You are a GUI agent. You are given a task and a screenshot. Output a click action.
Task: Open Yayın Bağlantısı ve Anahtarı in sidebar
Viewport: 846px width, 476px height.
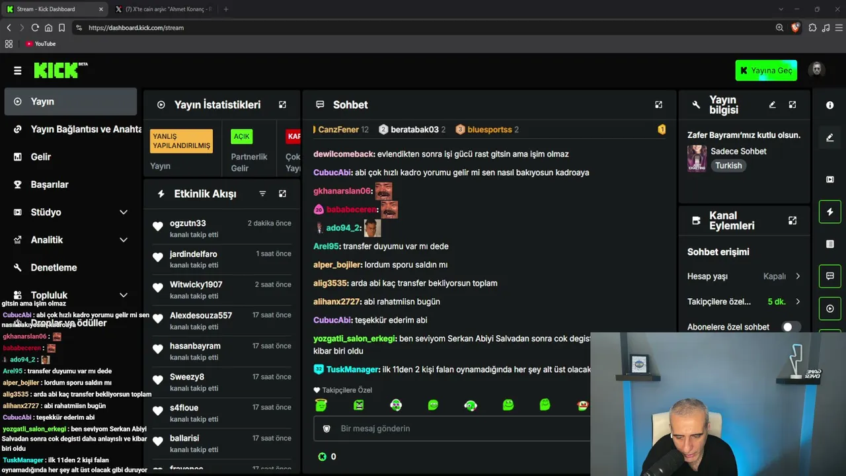click(x=74, y=129)
